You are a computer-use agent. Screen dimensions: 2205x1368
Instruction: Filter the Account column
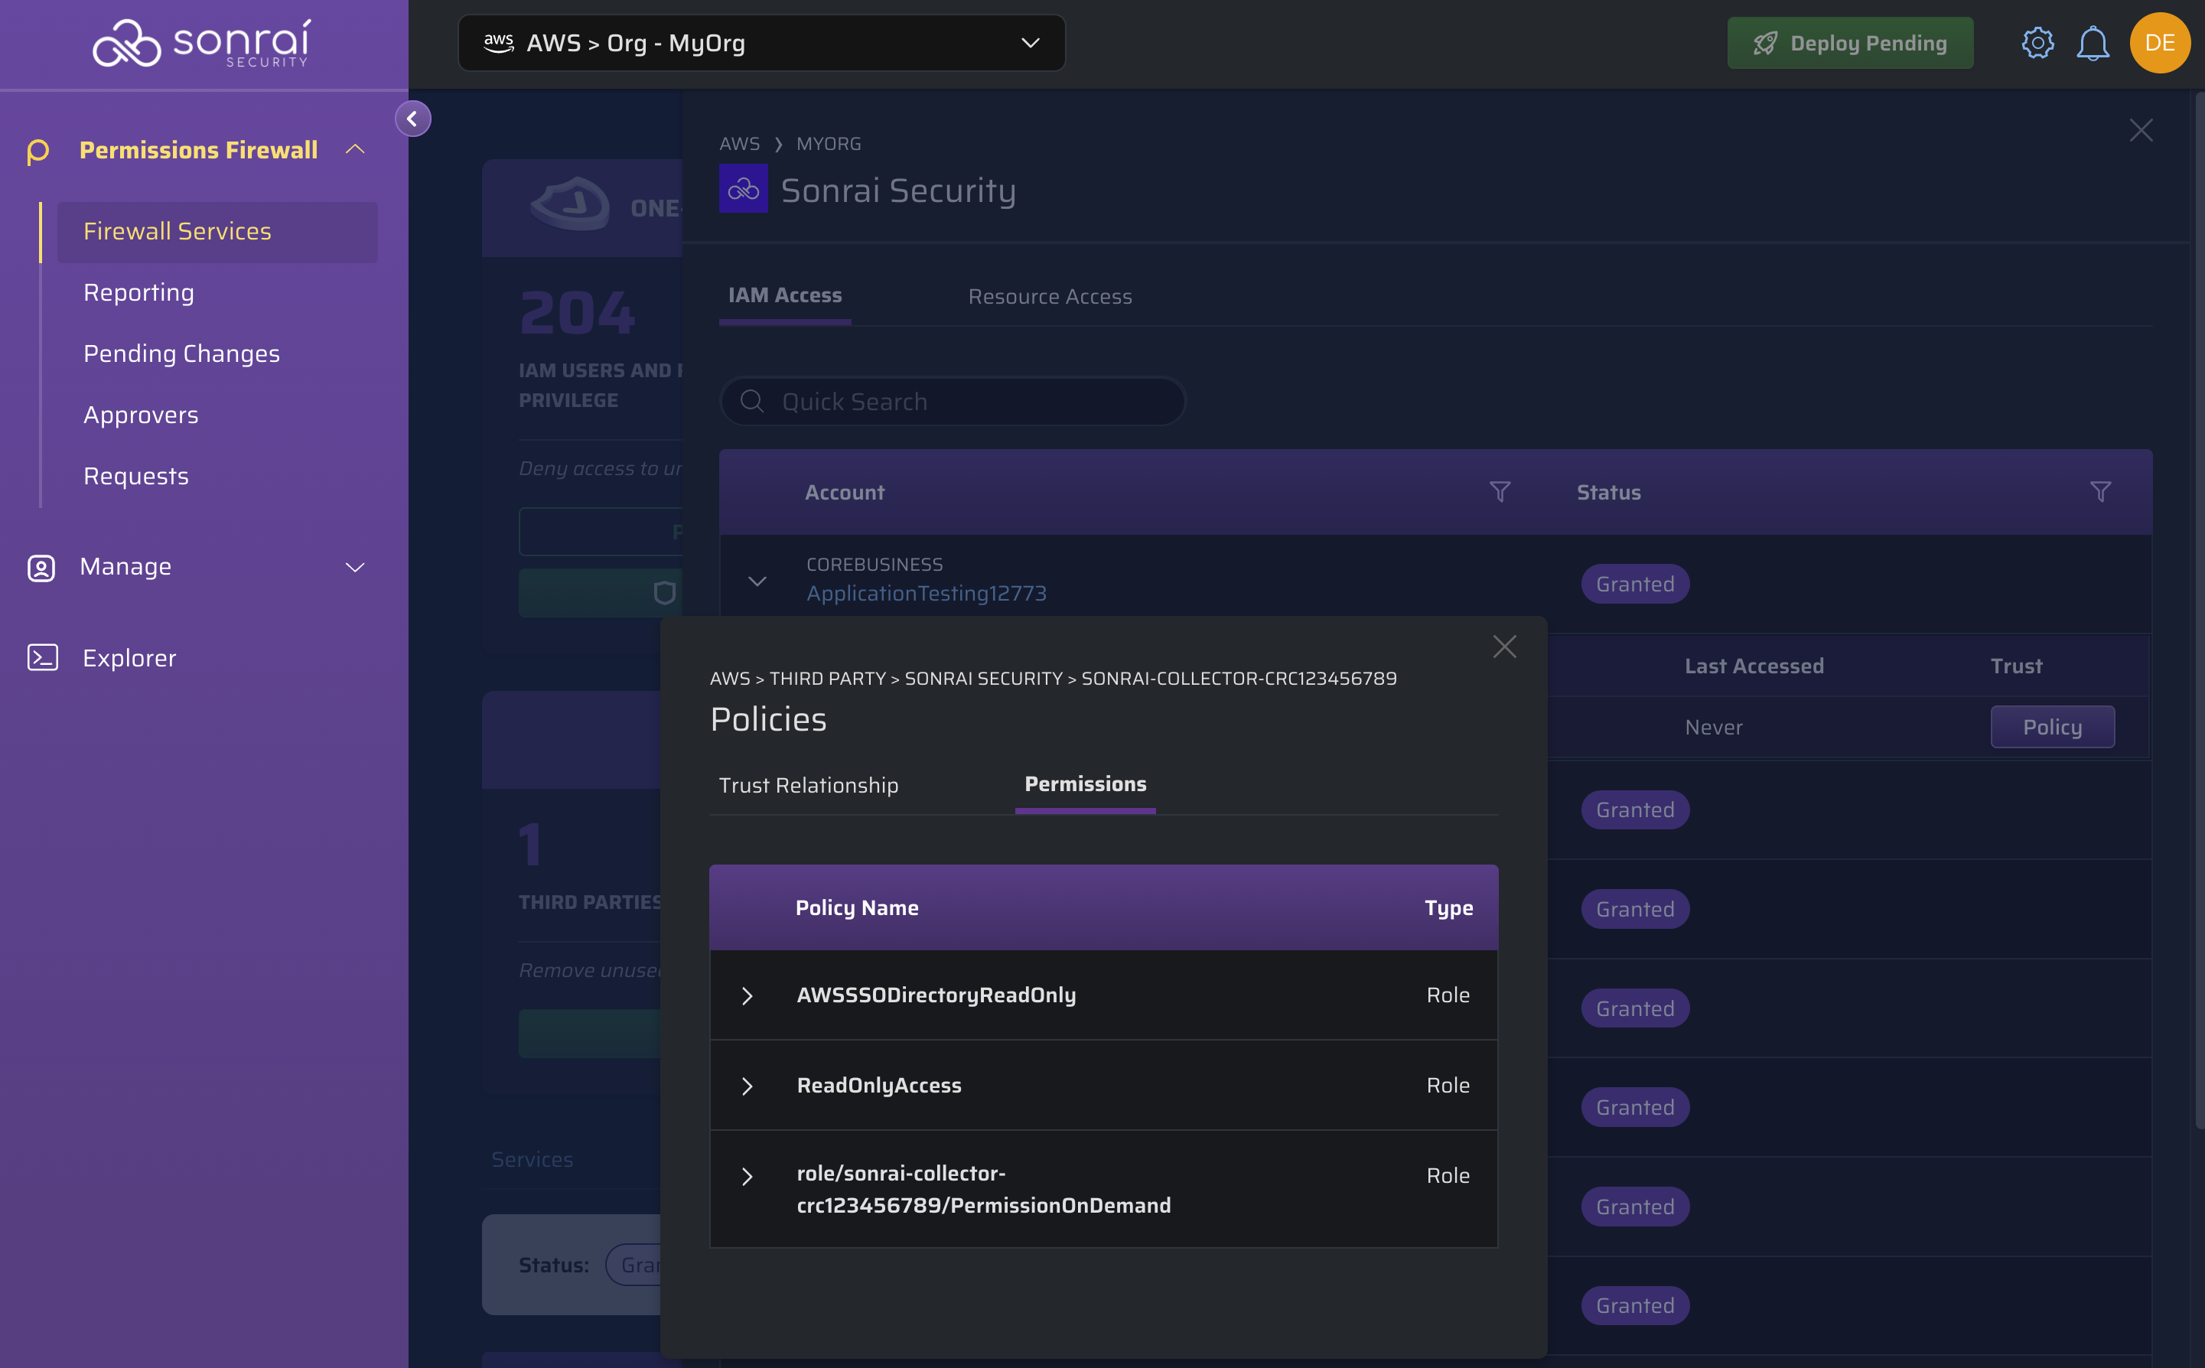(x=1500, y=491)
